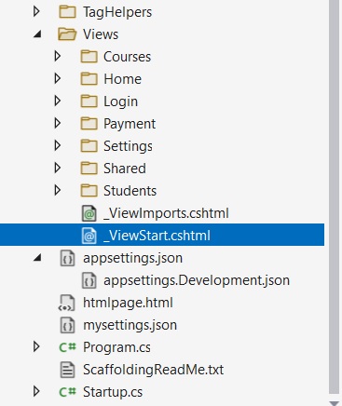342x406 pixels.
Task: Click the appsettings.json braces icon
Action: pos(67,258)
